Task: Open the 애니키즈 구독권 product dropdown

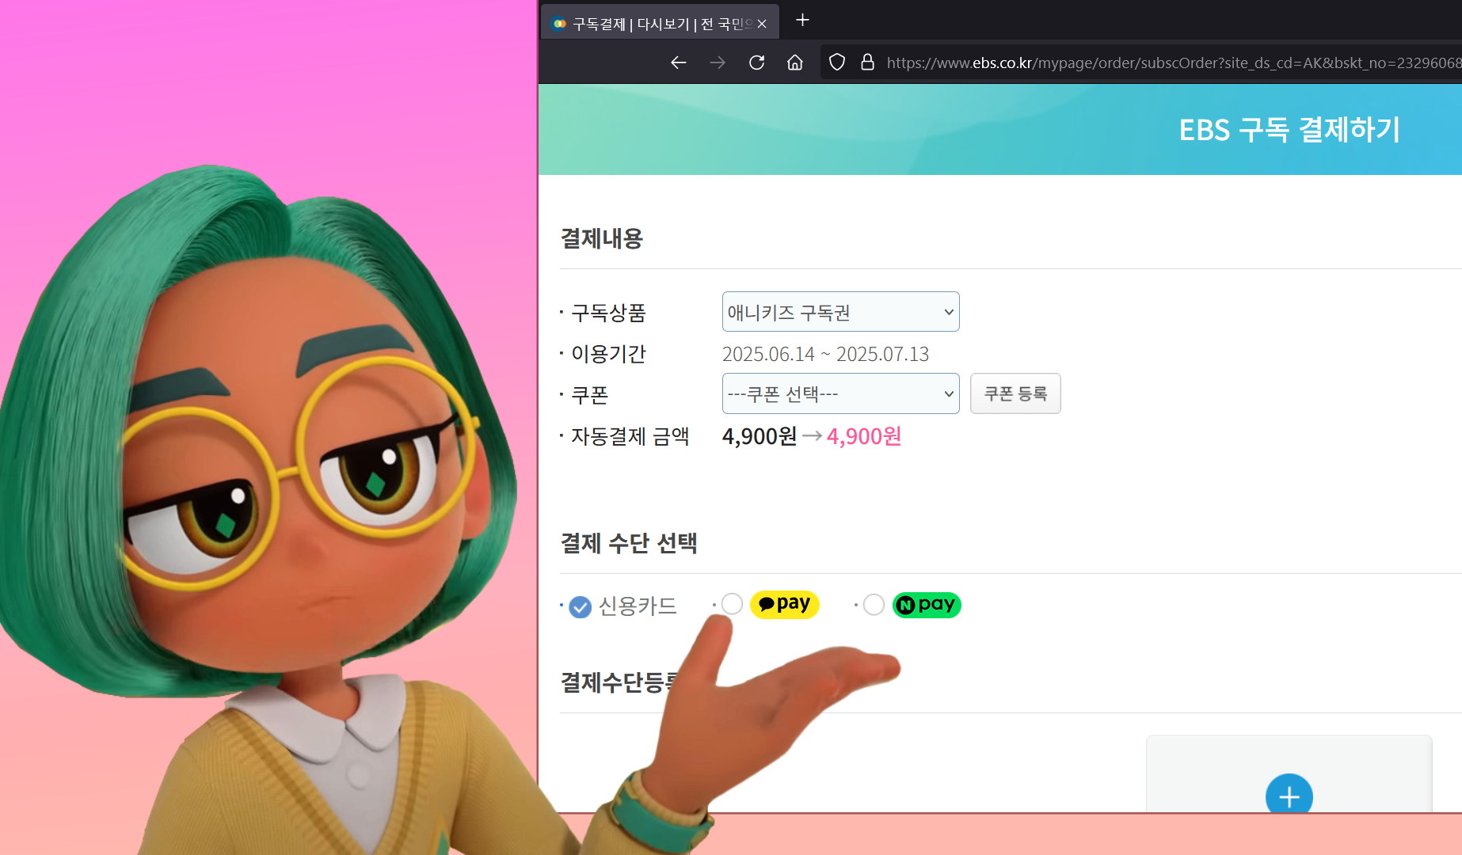Action: 840,312
